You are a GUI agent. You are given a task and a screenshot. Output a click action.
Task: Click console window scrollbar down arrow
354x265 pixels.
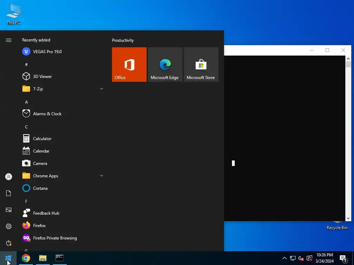click(348, 218)
